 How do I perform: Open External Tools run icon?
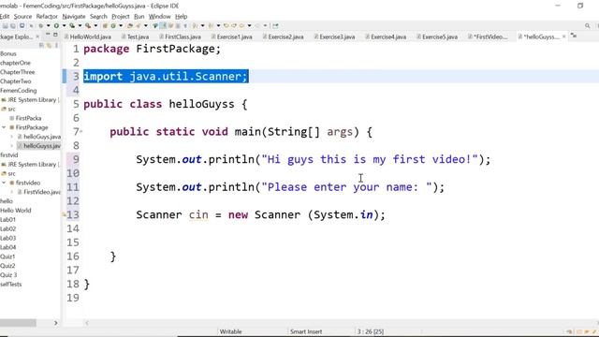coord(88,25)
